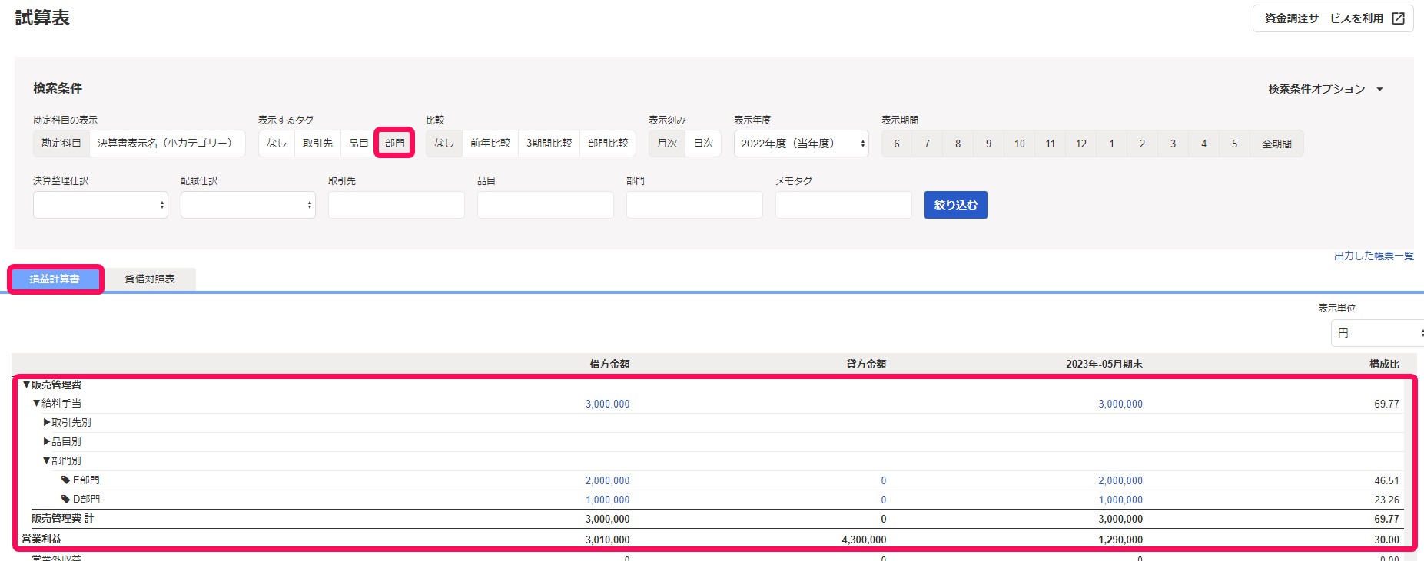Select month 1 in the display period
This screenshot has width=1424, height=561.
point(1112,144)
